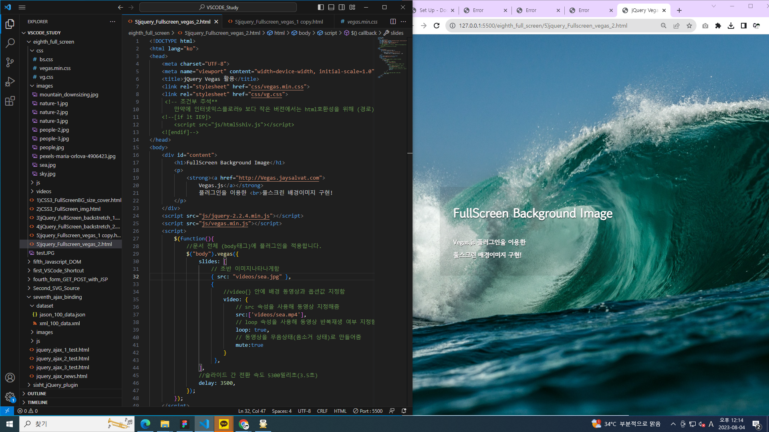Toggle the bottom panel layout icon

pos(331,7)
